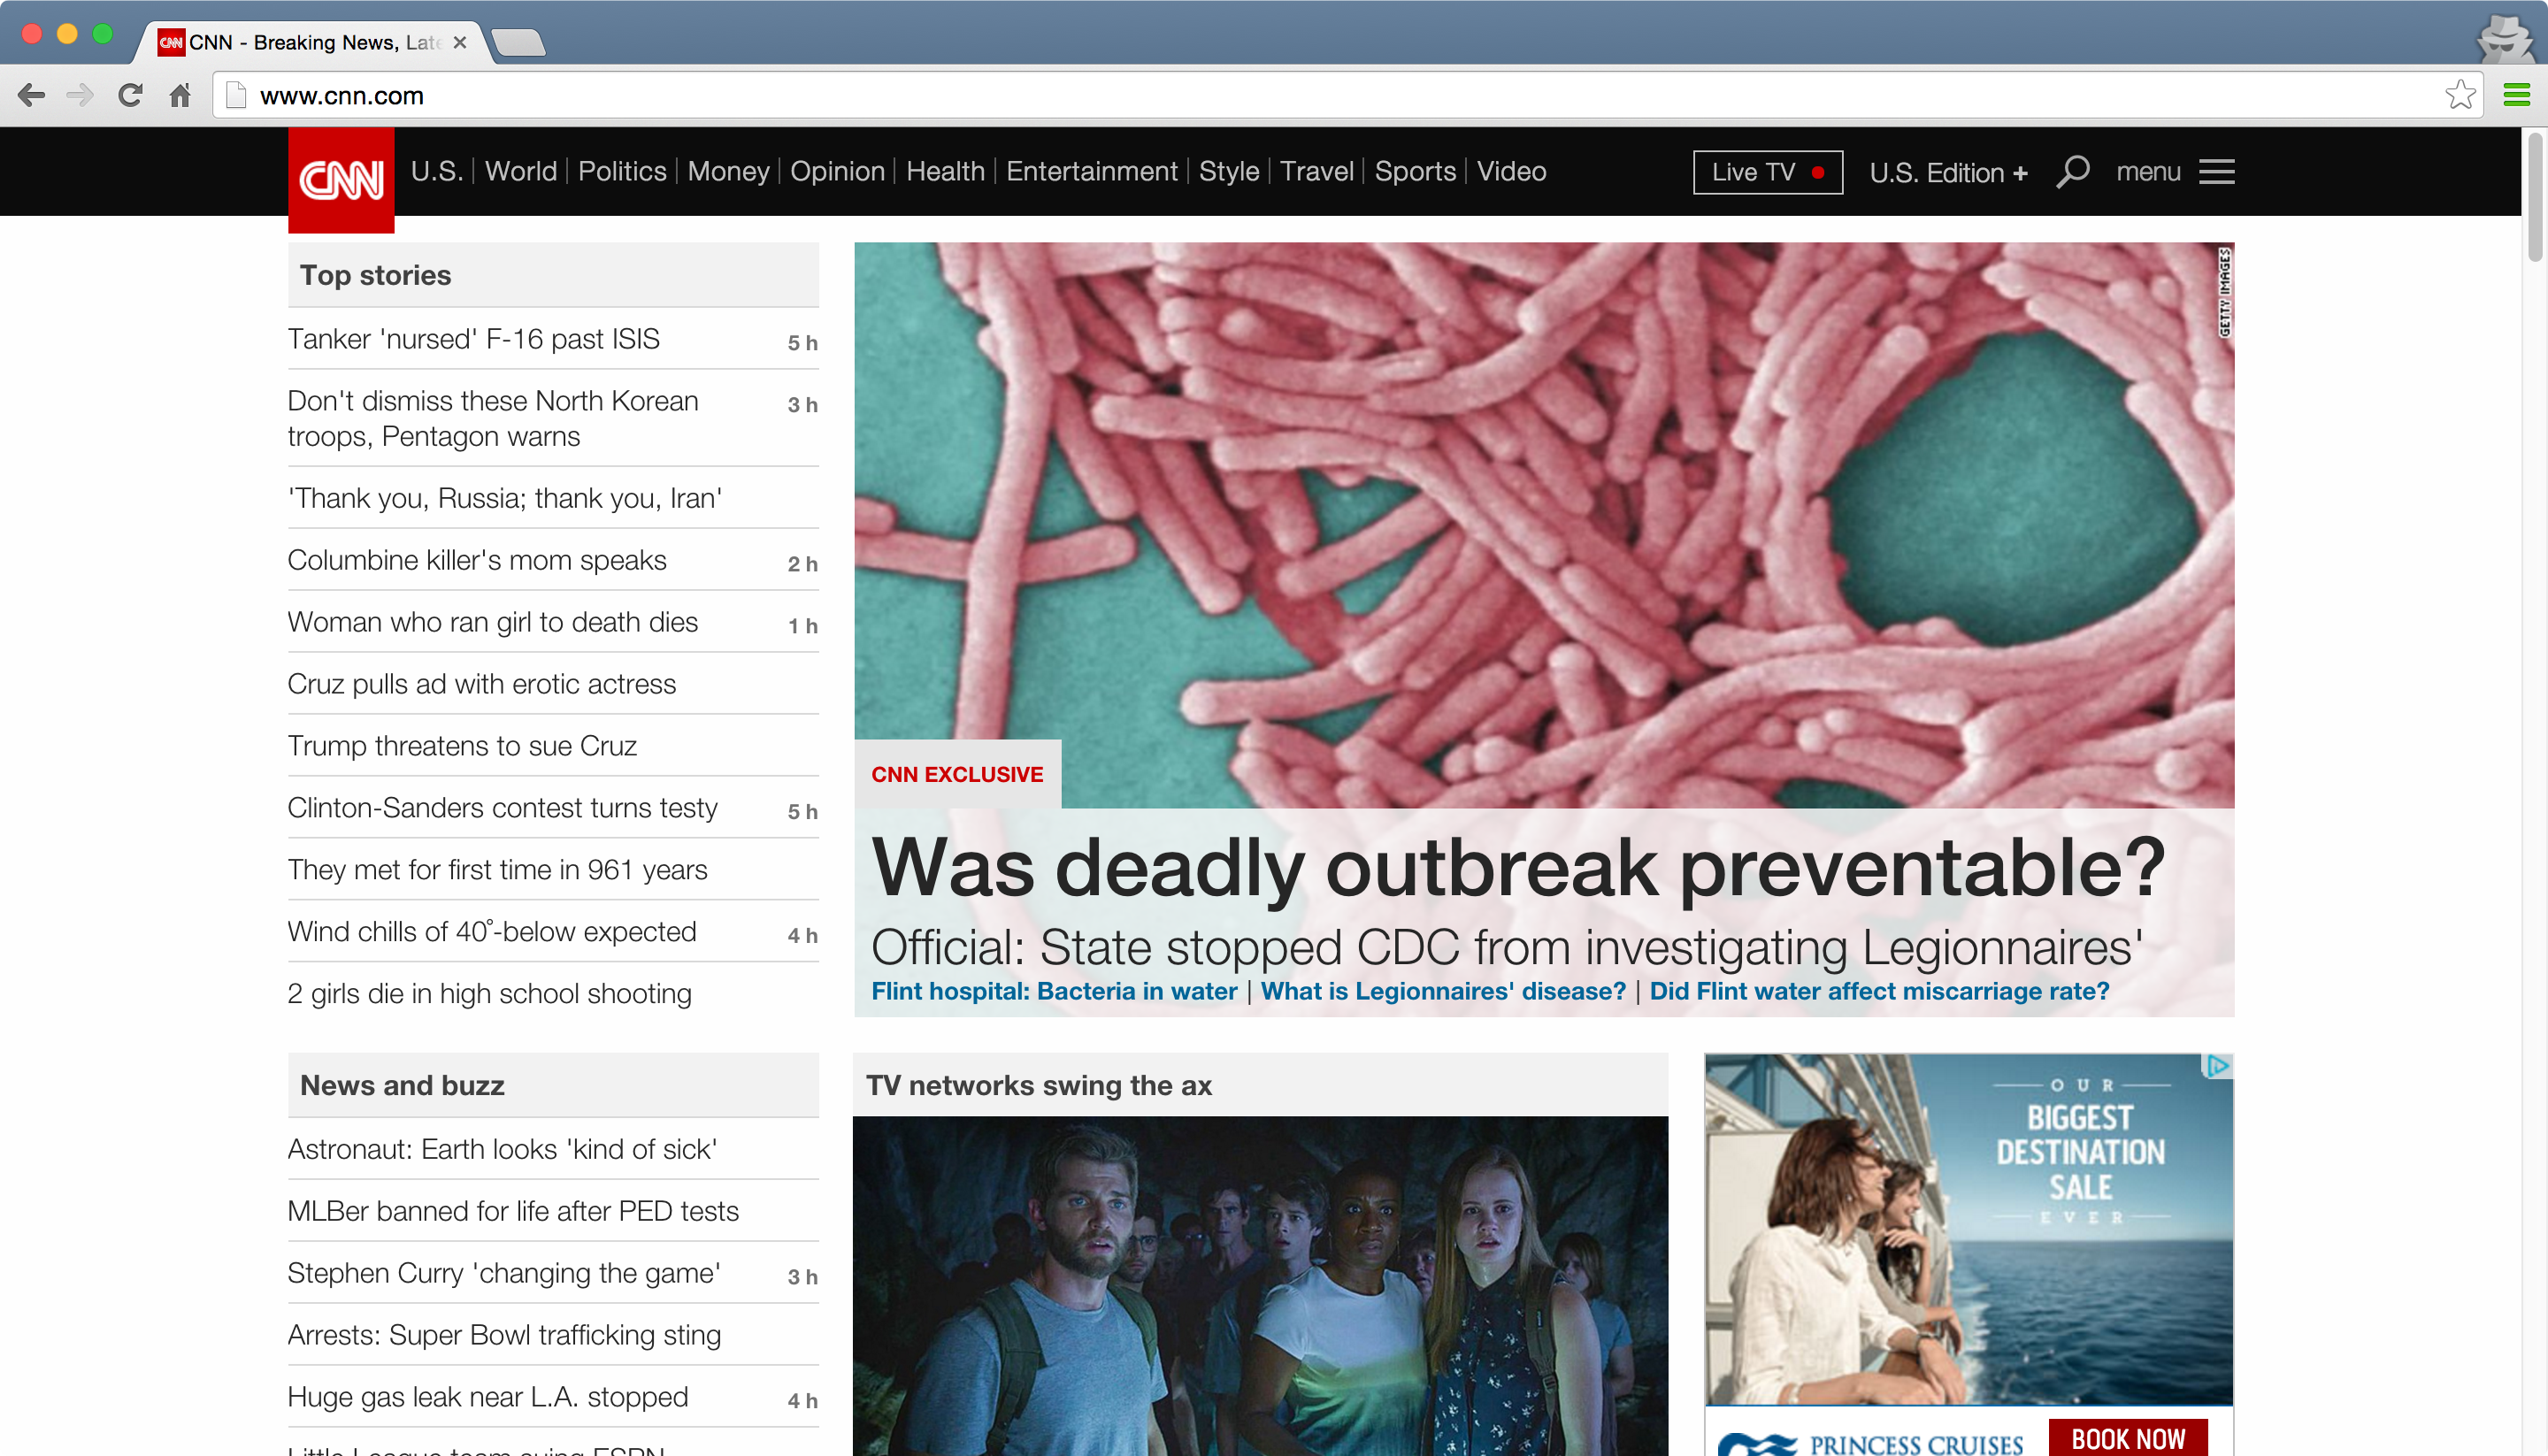Click the 'Top stories' section header
The height and width of the screenshot is (1456, 2548).
coord(553,275)
